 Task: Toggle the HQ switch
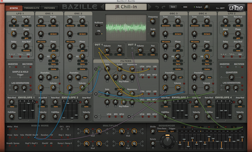[x=98, y=34]
